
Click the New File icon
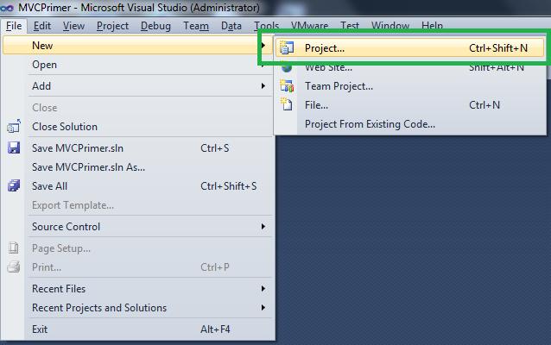pos(288,105)
